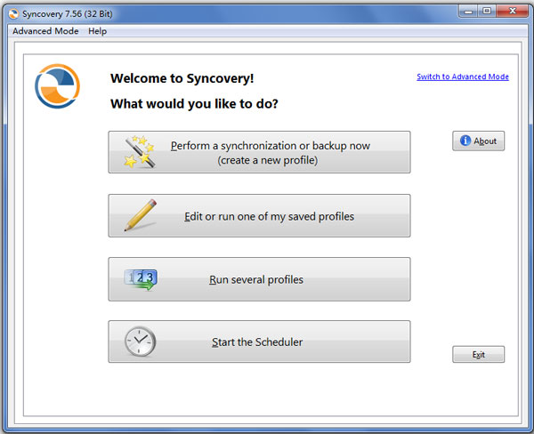The width and height of the screenshot is (534, 434).
Task: Follow the Switch to Advanced Mode link
Action: (x=463, y=76)
